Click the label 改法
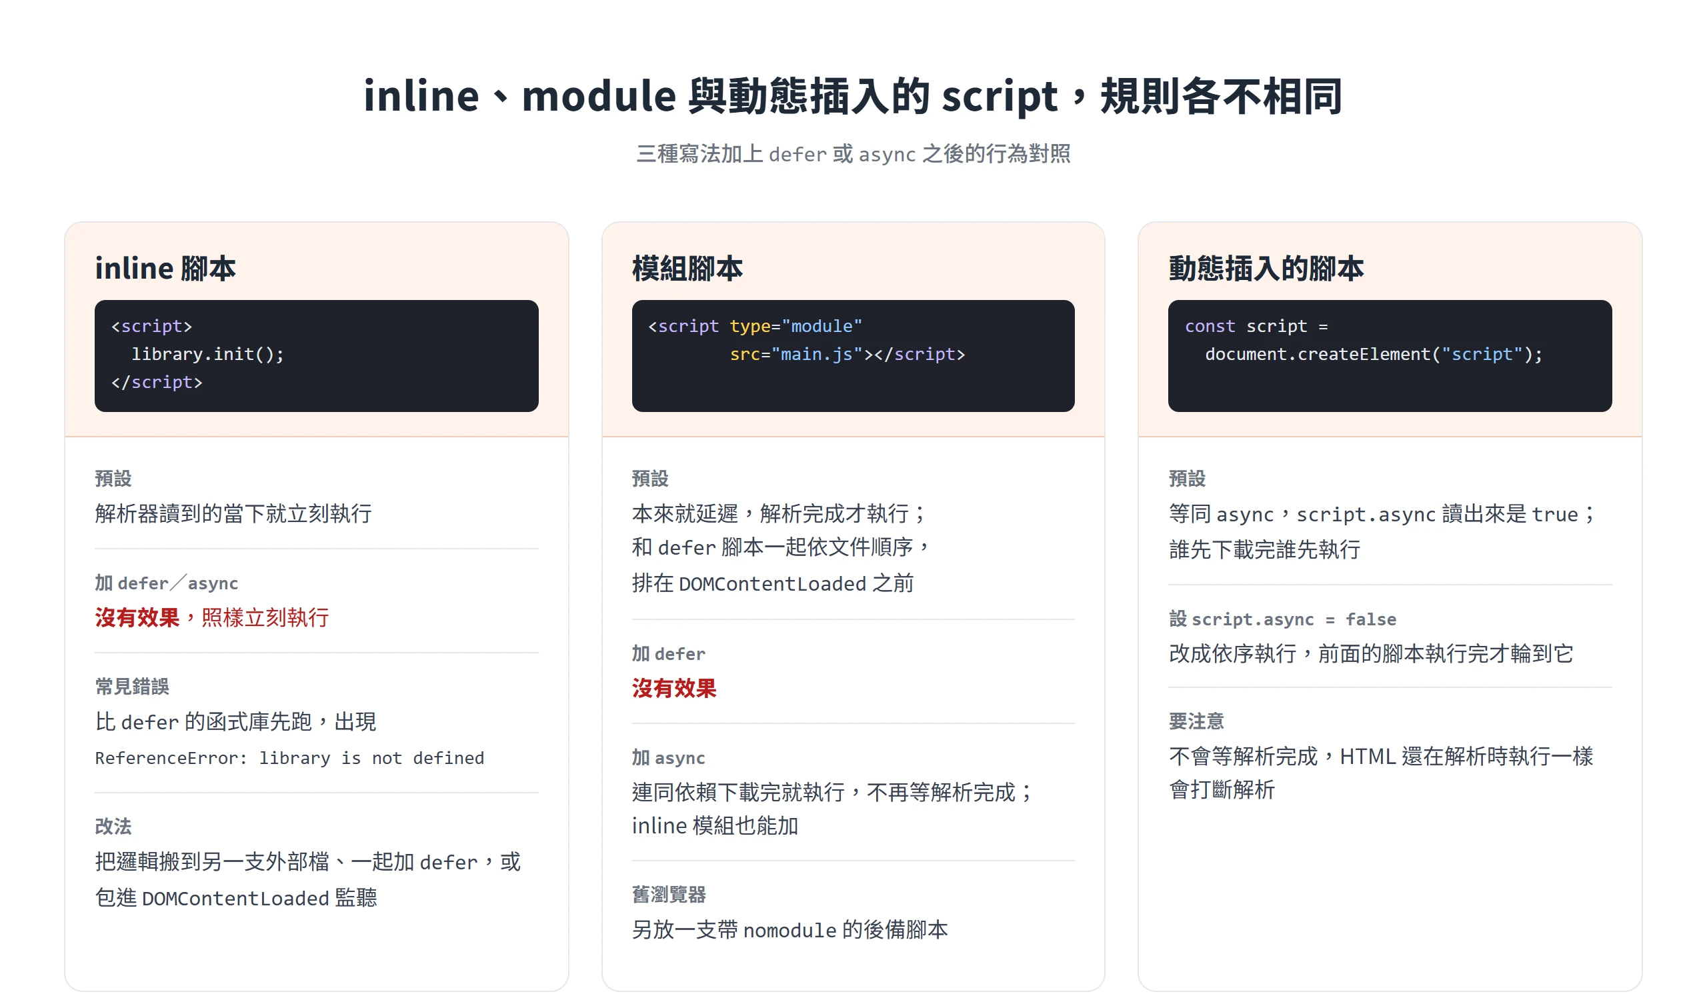This screenshot has height=1008, width=1707. tap(113, 827)
